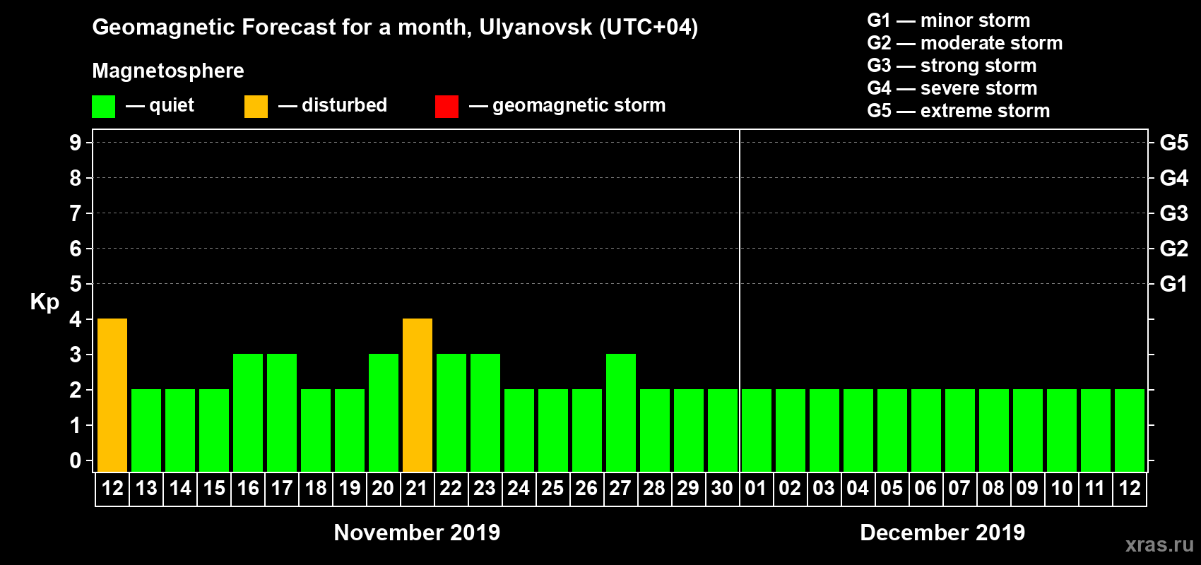
Task: Click the 'G3 — strong storm' legend text
Action: point(952,66)
